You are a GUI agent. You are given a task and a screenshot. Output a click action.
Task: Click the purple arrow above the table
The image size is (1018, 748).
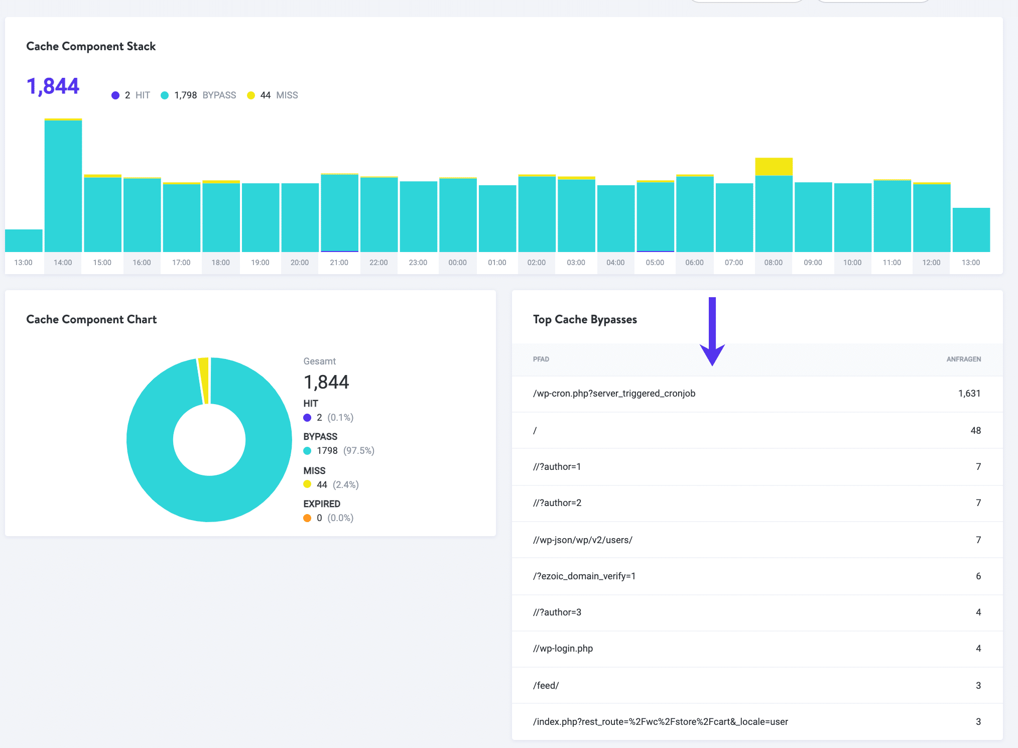coord(712,331)
